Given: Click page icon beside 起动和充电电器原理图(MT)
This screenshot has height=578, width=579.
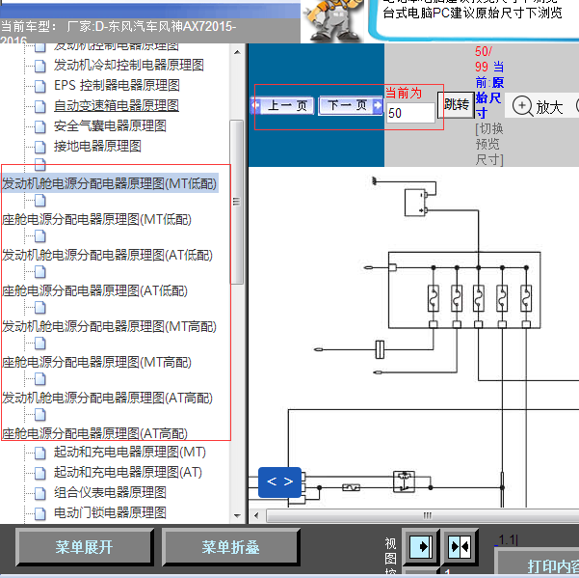Looking at the screenshot, I should pos(40,453).
